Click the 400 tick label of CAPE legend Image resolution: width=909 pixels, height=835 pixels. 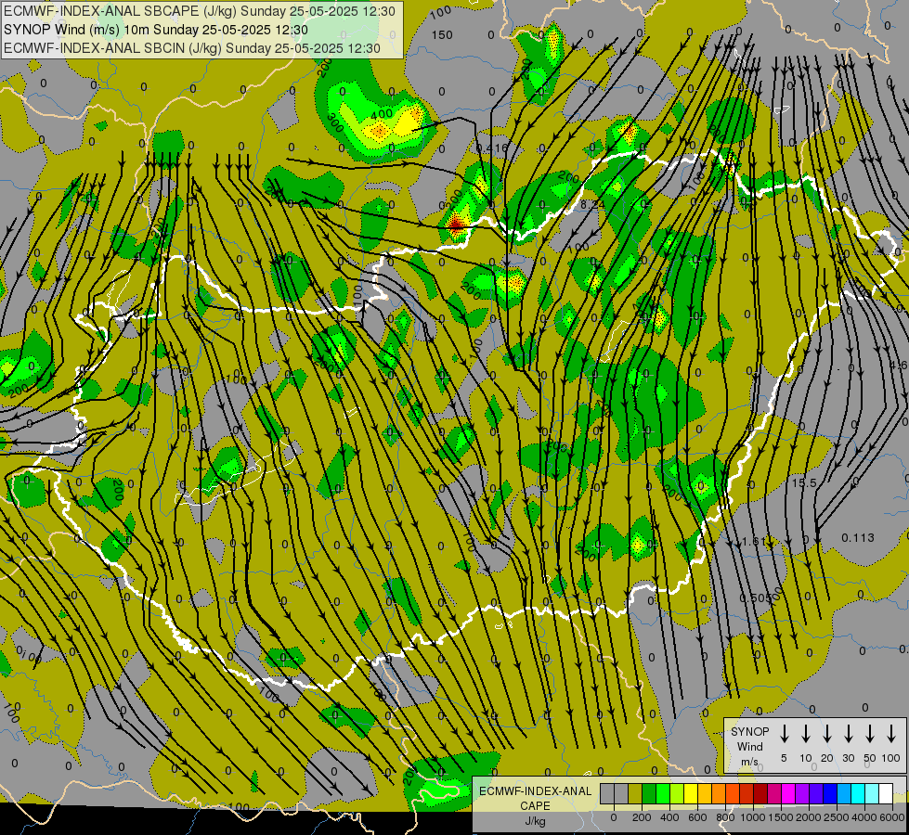669,817
